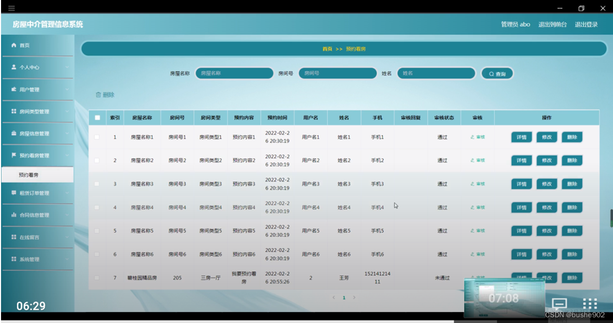Expand the 系统管理 chevron
Image resolution: width=613 pixels, height=323 pixels.
tap(67, 259)
